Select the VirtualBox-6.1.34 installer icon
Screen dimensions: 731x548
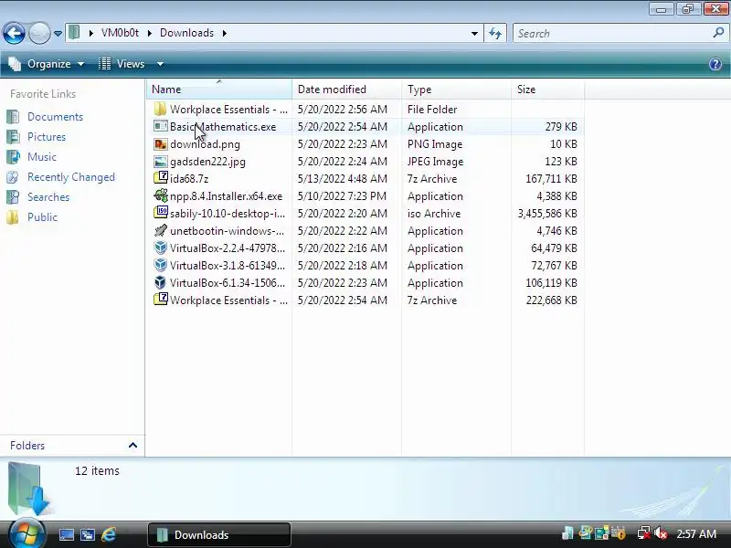point(160,282)
